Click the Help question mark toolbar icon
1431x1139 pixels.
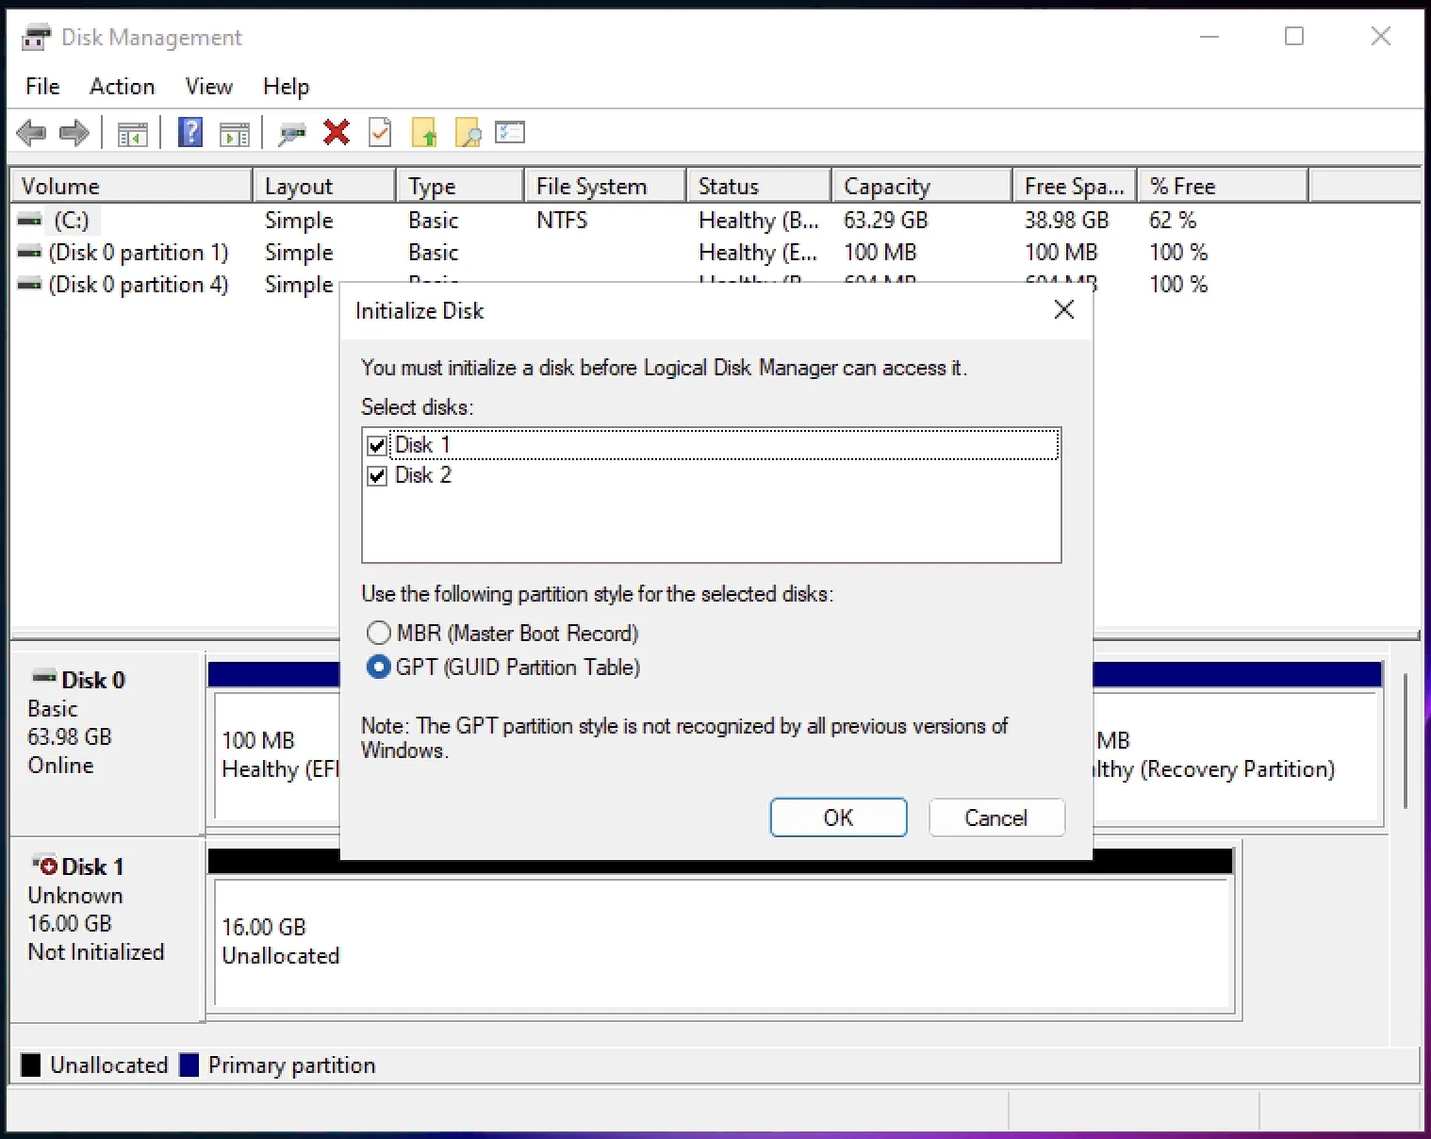(189, 132)
